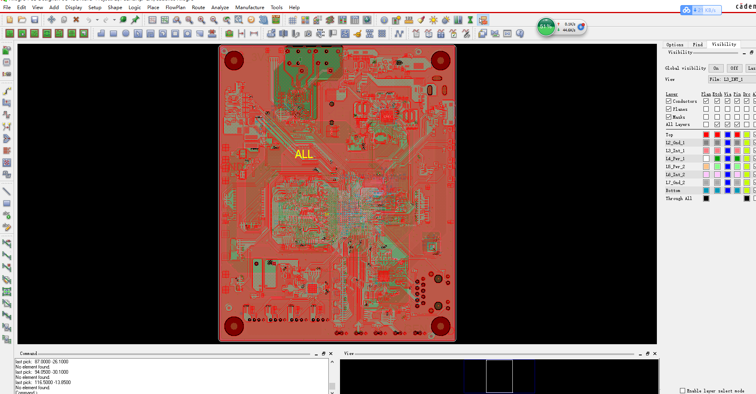The height and width of the screenshot is (394, 756).
Task: Enable layer select mode checkbox
Action: [x=682, y=391]
